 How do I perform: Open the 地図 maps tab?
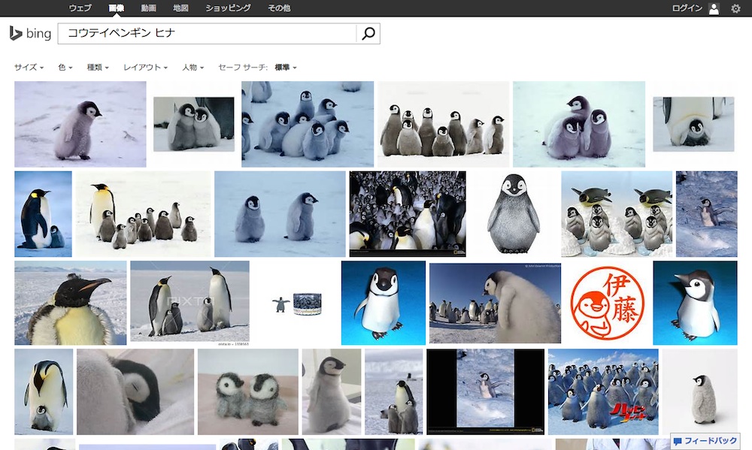coord(180,8)
